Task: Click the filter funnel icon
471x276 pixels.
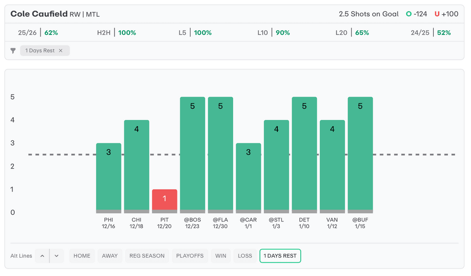Action: point(13,51)
